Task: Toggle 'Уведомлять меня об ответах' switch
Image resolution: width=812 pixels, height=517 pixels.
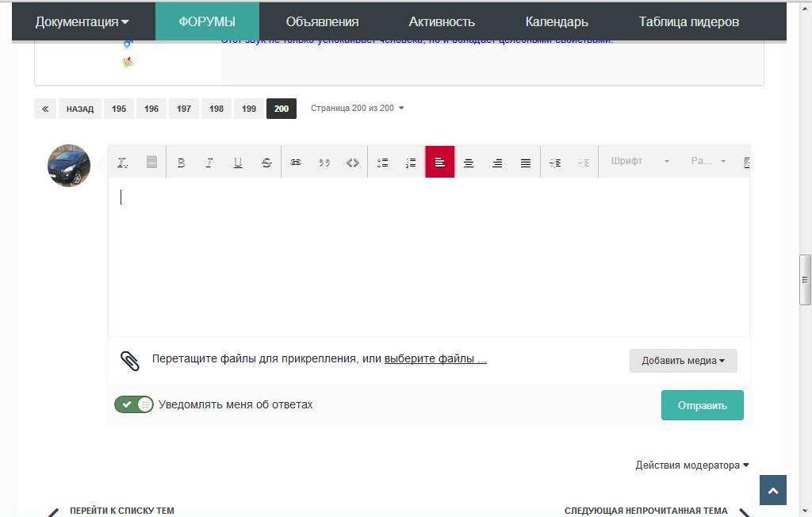Action: [x=134, y=404]
